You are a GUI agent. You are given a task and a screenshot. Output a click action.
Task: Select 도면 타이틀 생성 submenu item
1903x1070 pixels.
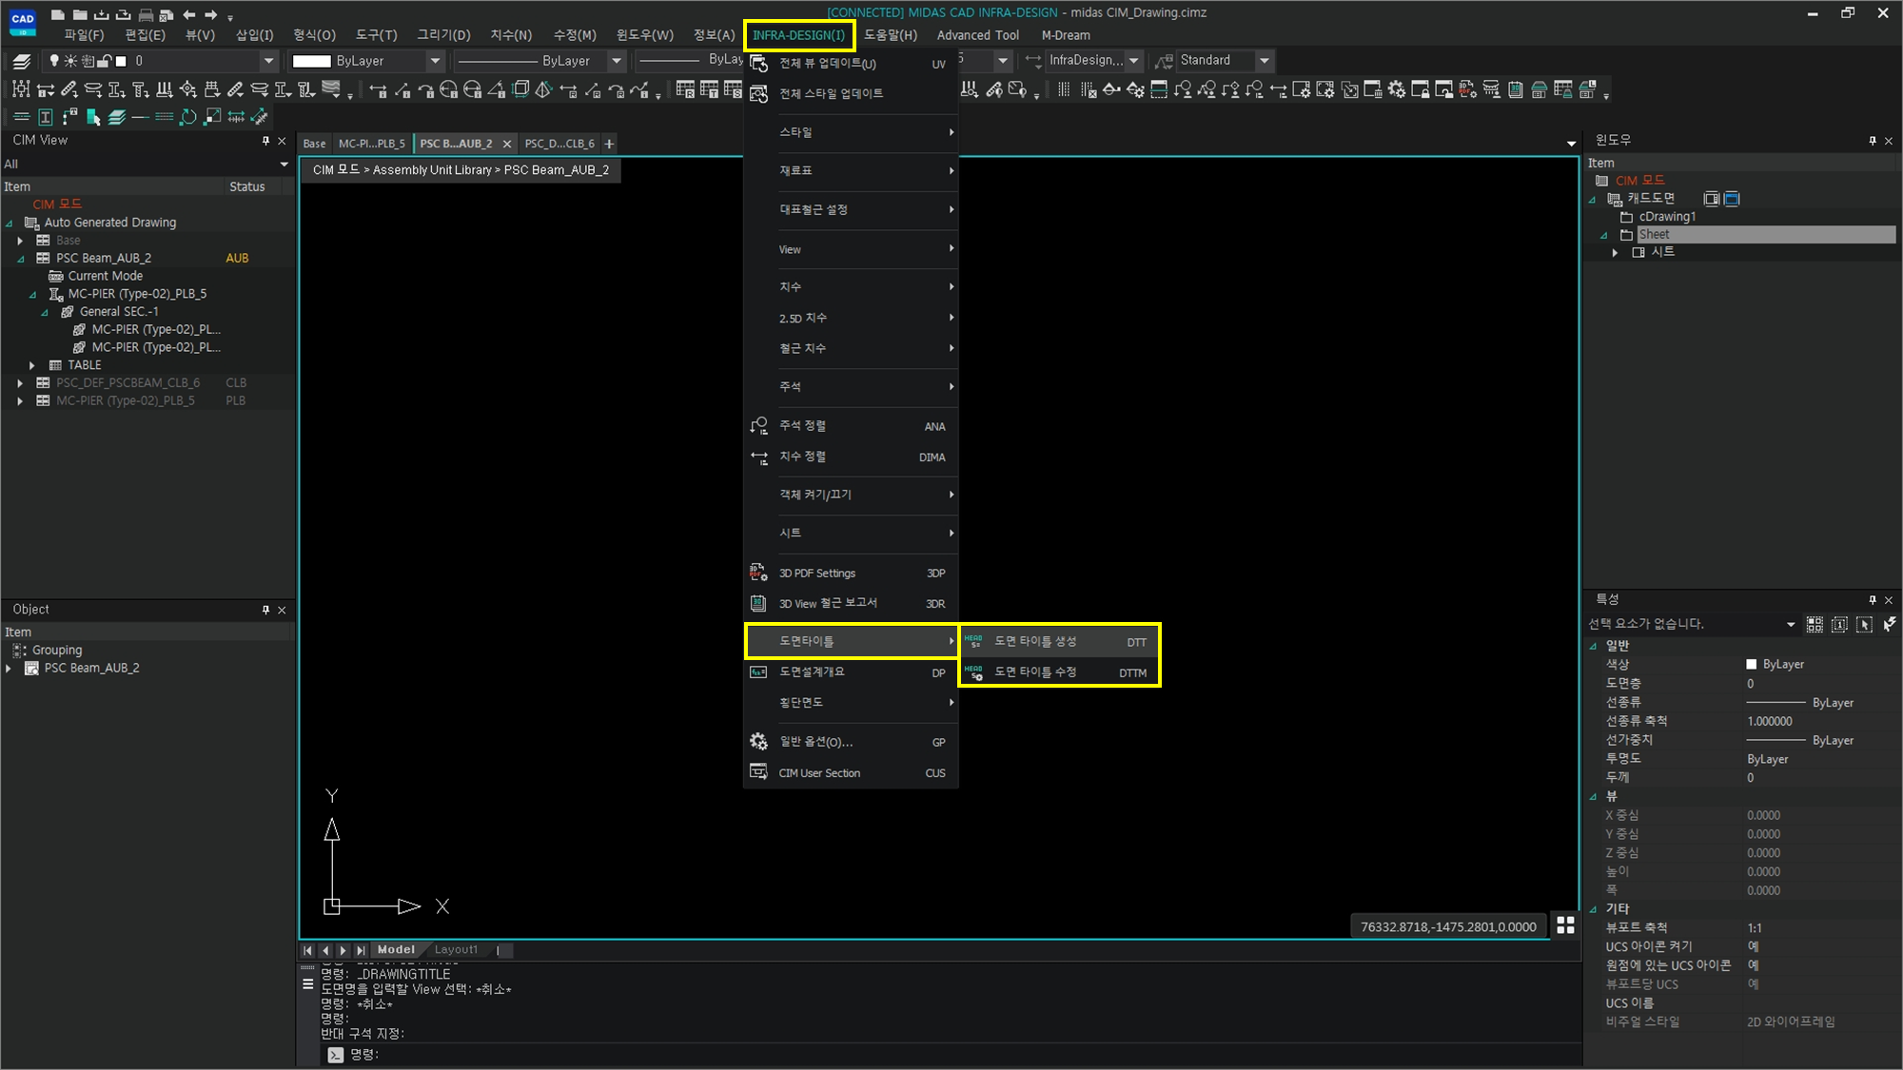coord(1060,642)
